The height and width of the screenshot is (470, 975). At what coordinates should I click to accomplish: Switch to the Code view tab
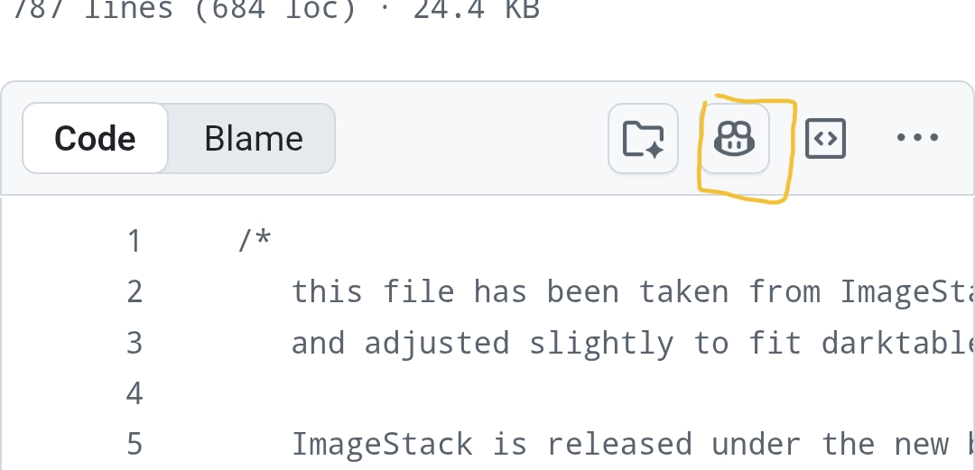pyautogui.click(x=95, y=138)
